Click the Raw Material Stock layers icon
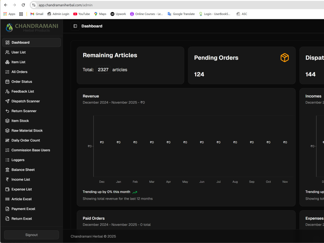Screen dimensions: 324x243 pos(7,131)
